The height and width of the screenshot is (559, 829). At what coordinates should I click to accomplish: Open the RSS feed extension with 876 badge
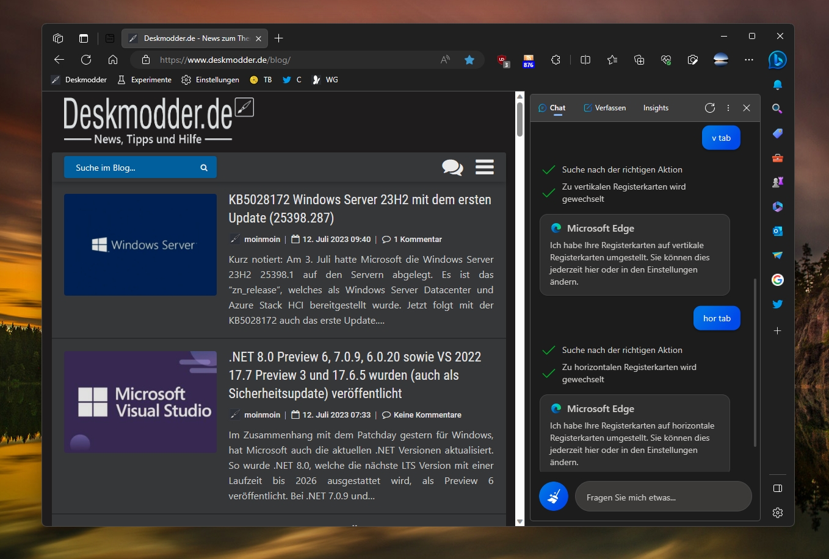pyautogui.click(x=529, y=61)
